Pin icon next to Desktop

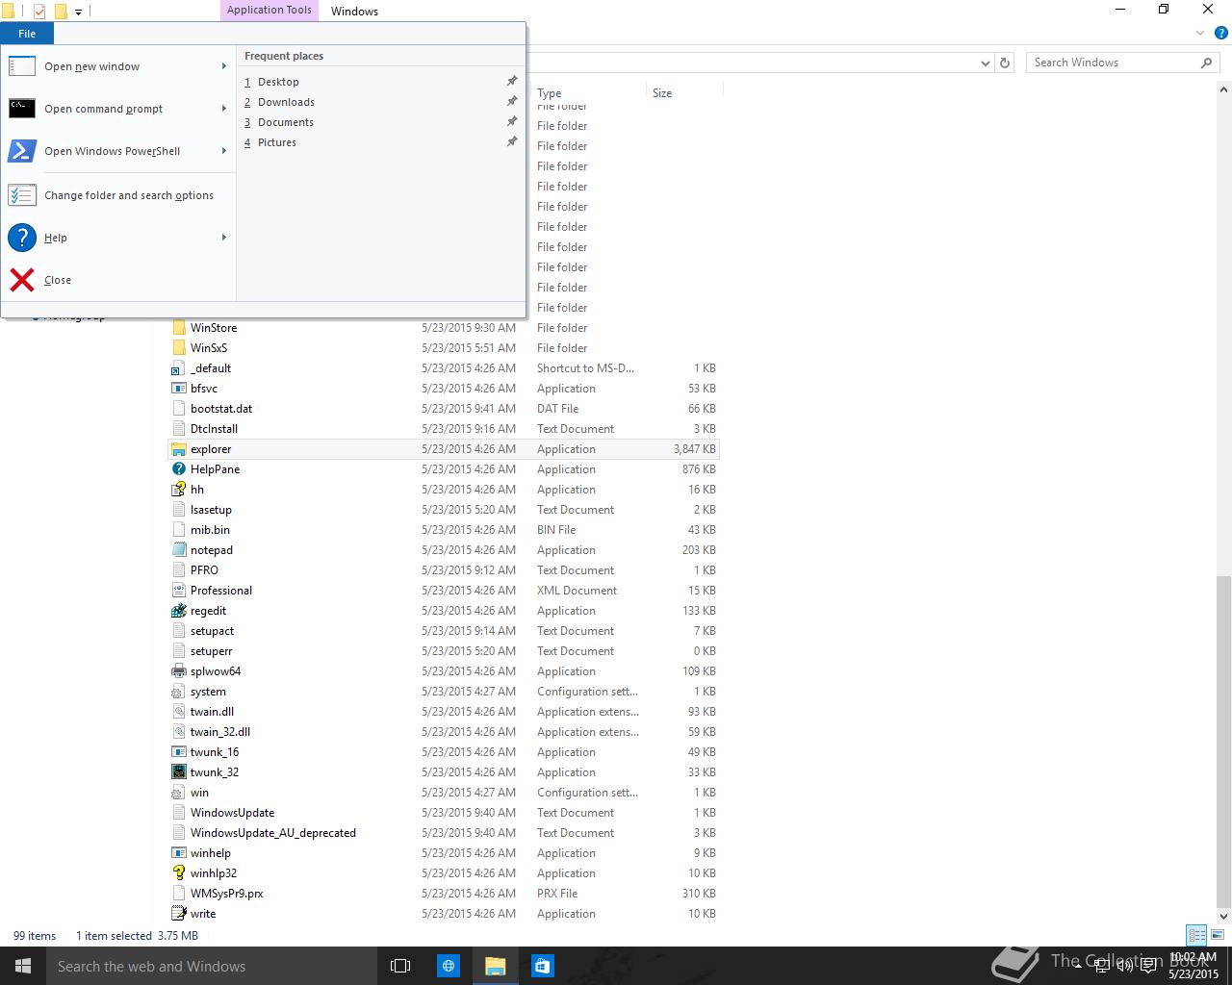[512, 82]
